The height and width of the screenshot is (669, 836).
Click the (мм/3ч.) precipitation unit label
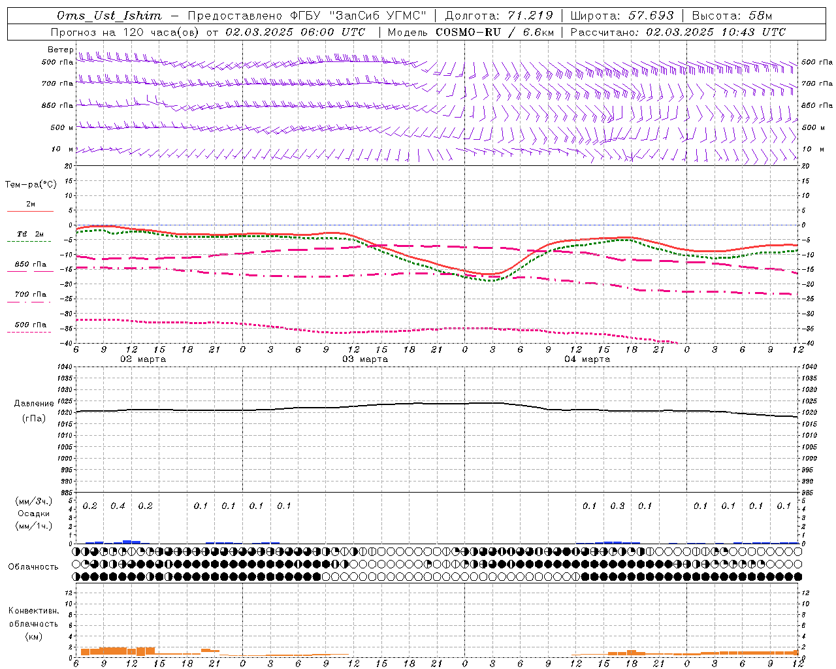(34, 501)
